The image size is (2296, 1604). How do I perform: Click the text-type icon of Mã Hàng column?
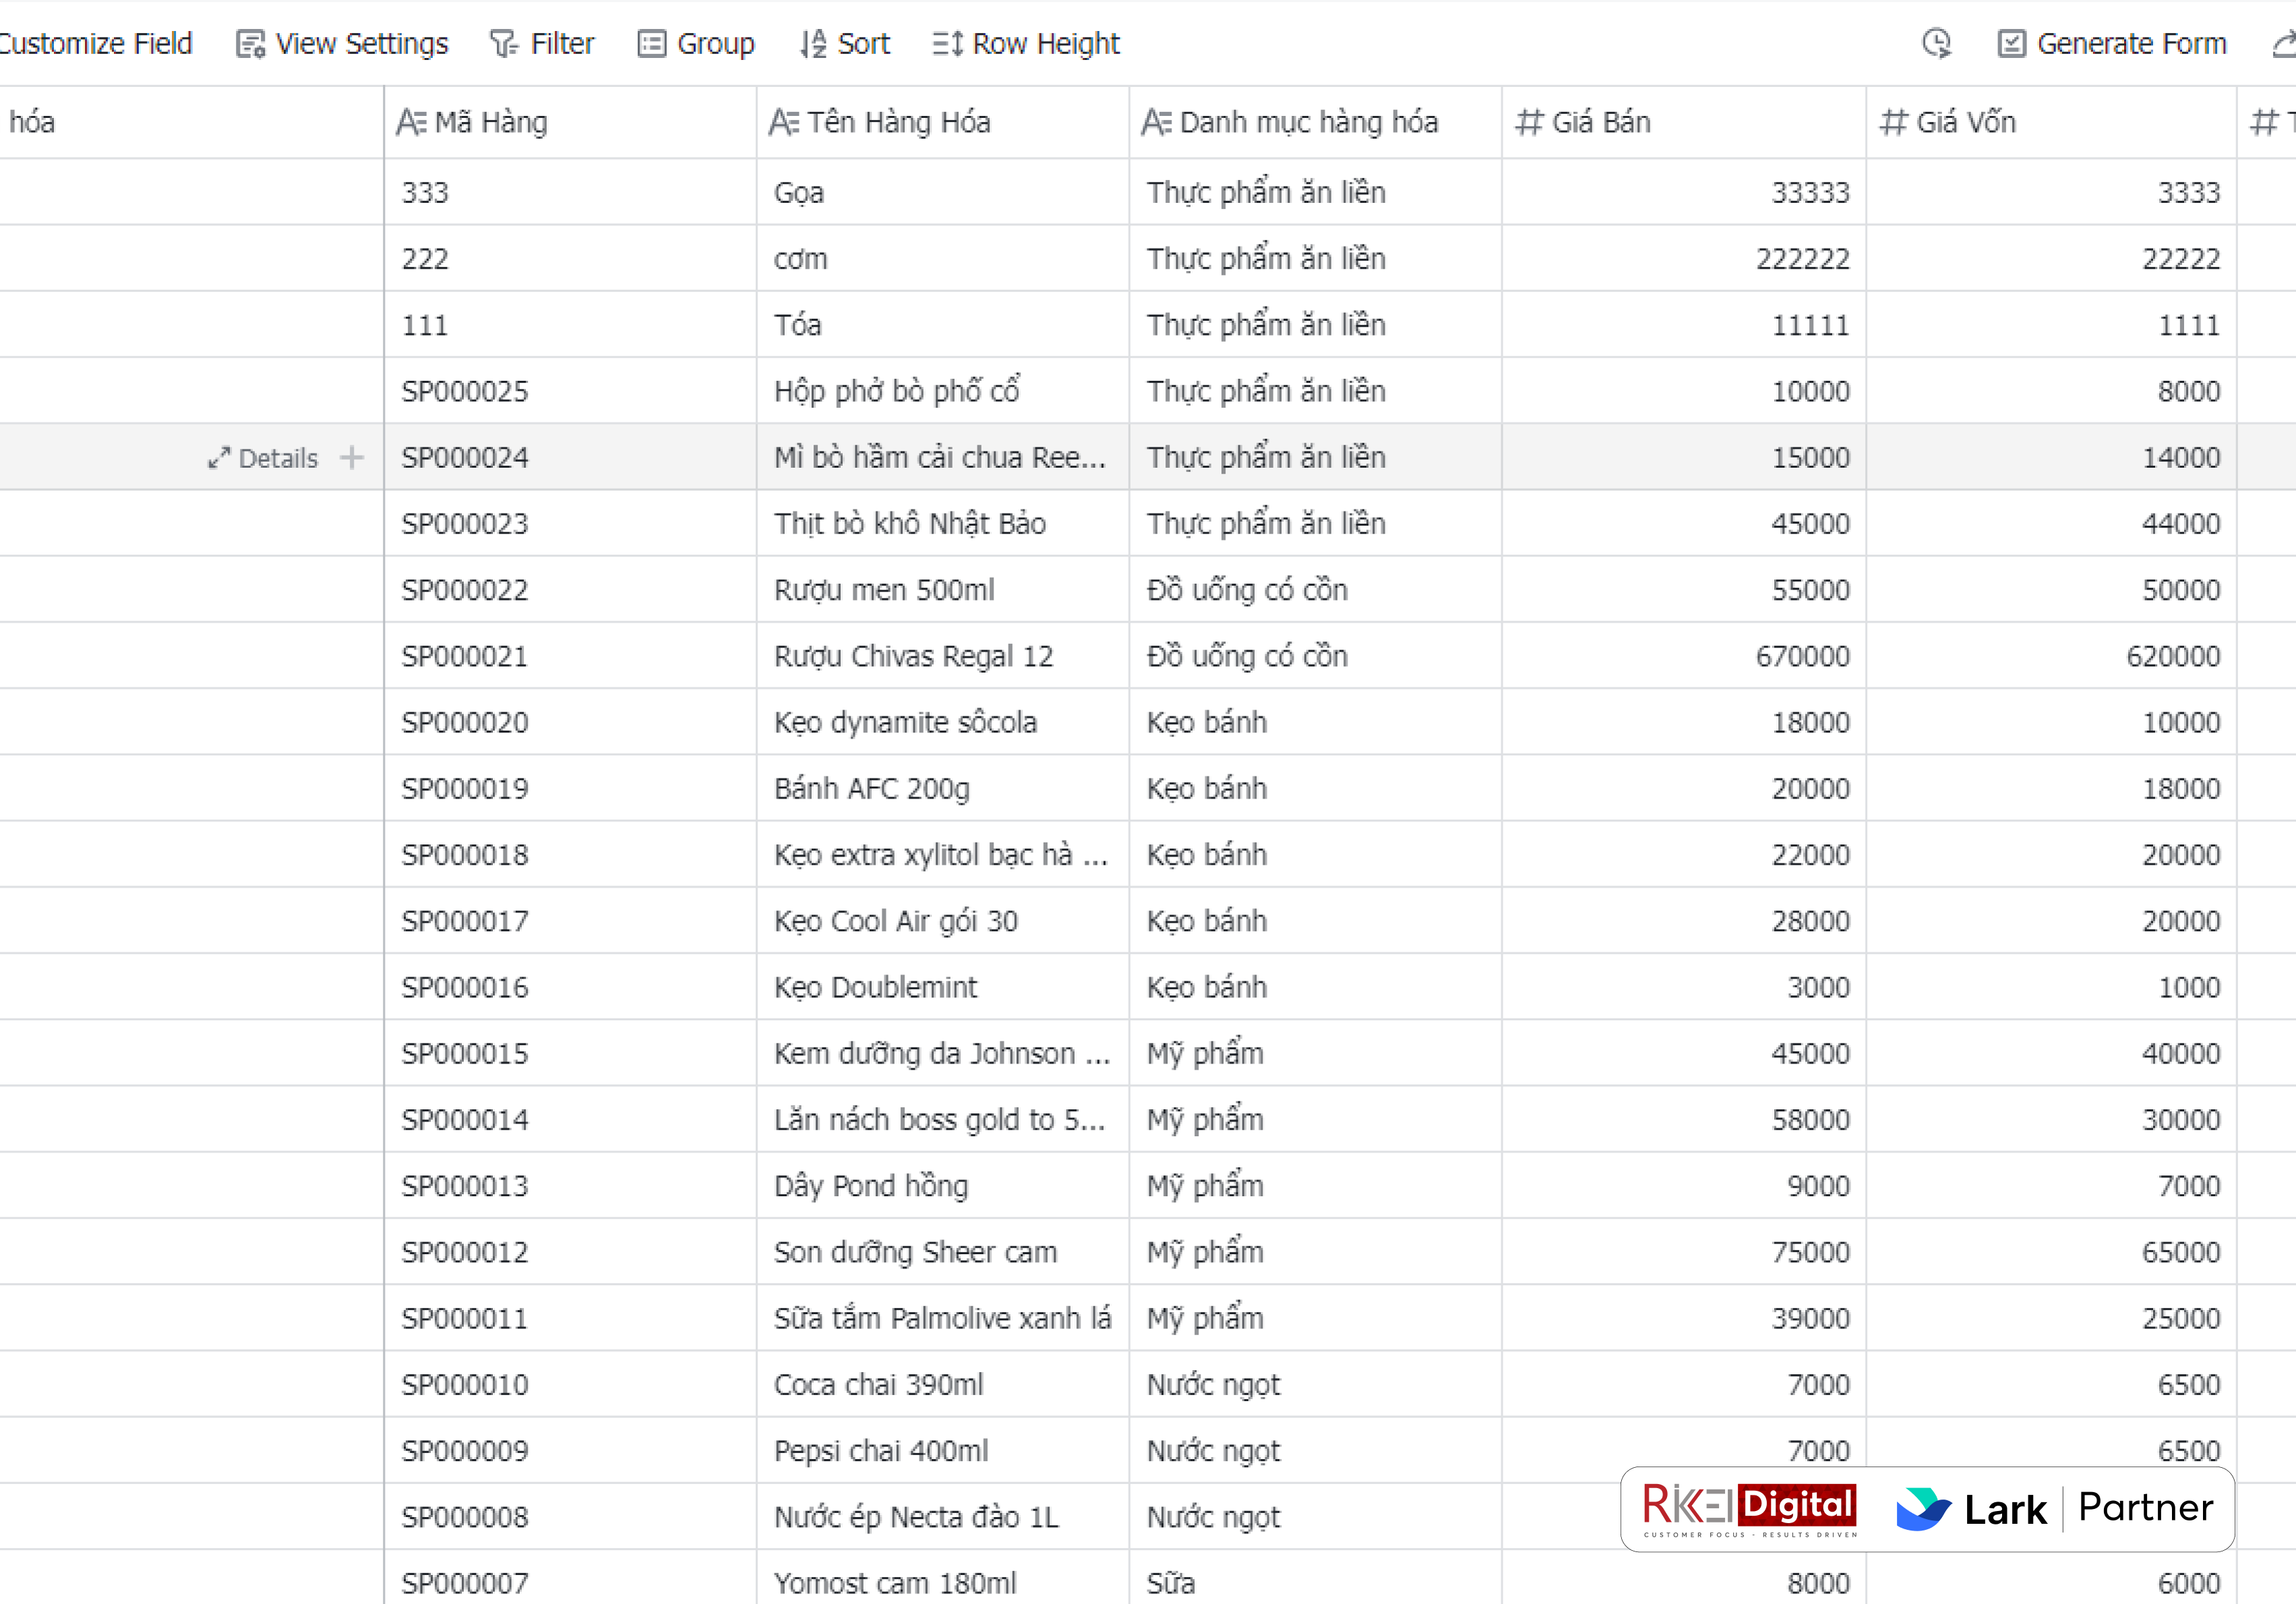(411, 122)
